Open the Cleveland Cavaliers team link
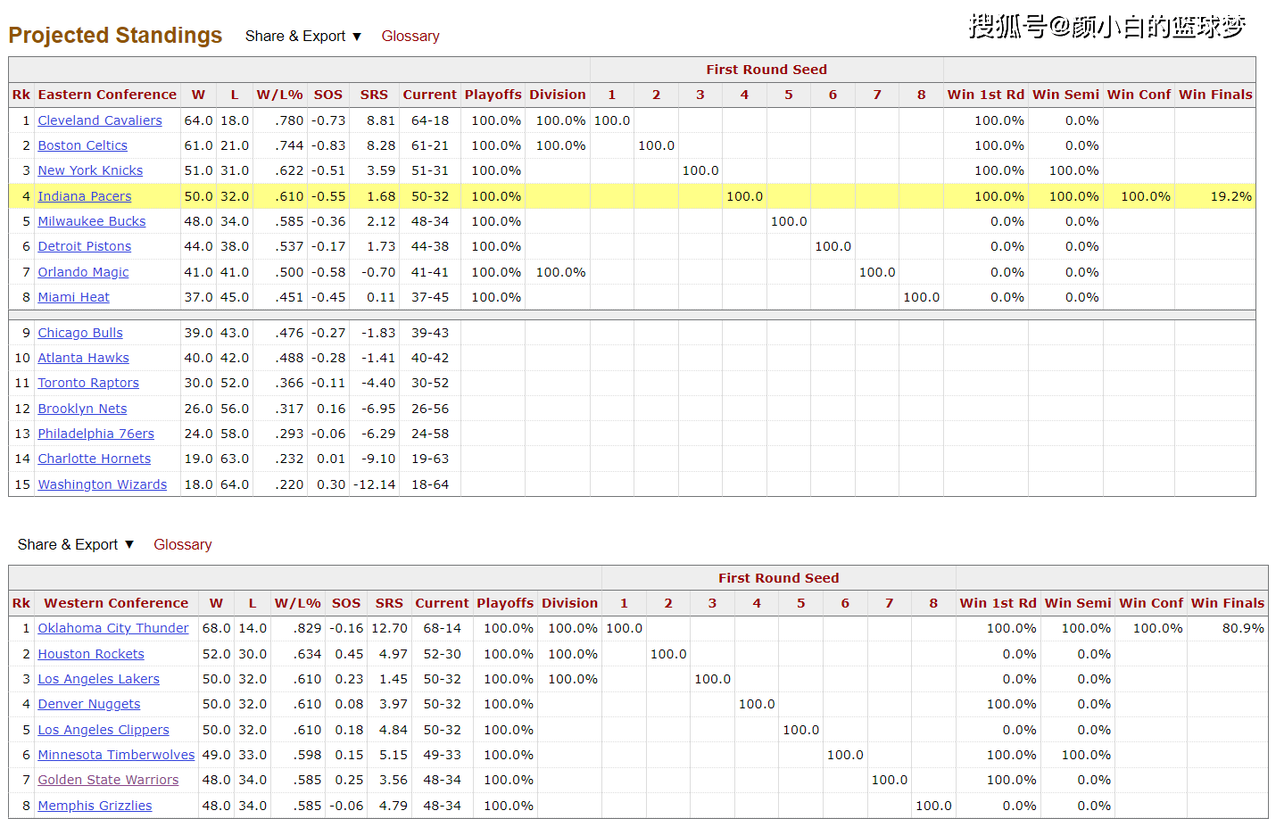 click(100, 120)
